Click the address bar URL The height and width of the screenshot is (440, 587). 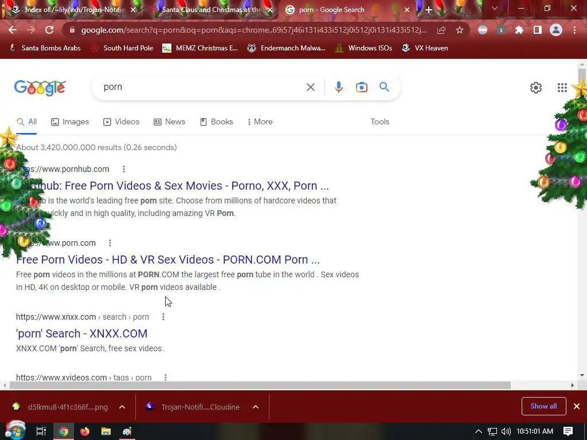(254, 30)
